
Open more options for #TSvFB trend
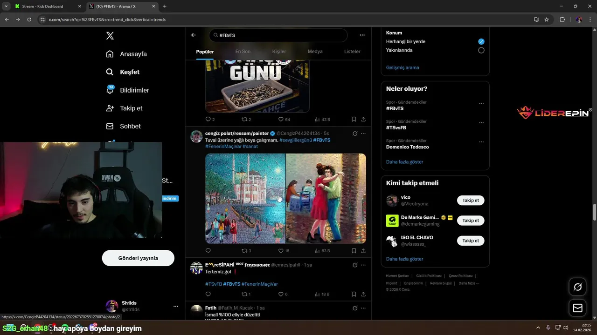(x=481, y=123)
